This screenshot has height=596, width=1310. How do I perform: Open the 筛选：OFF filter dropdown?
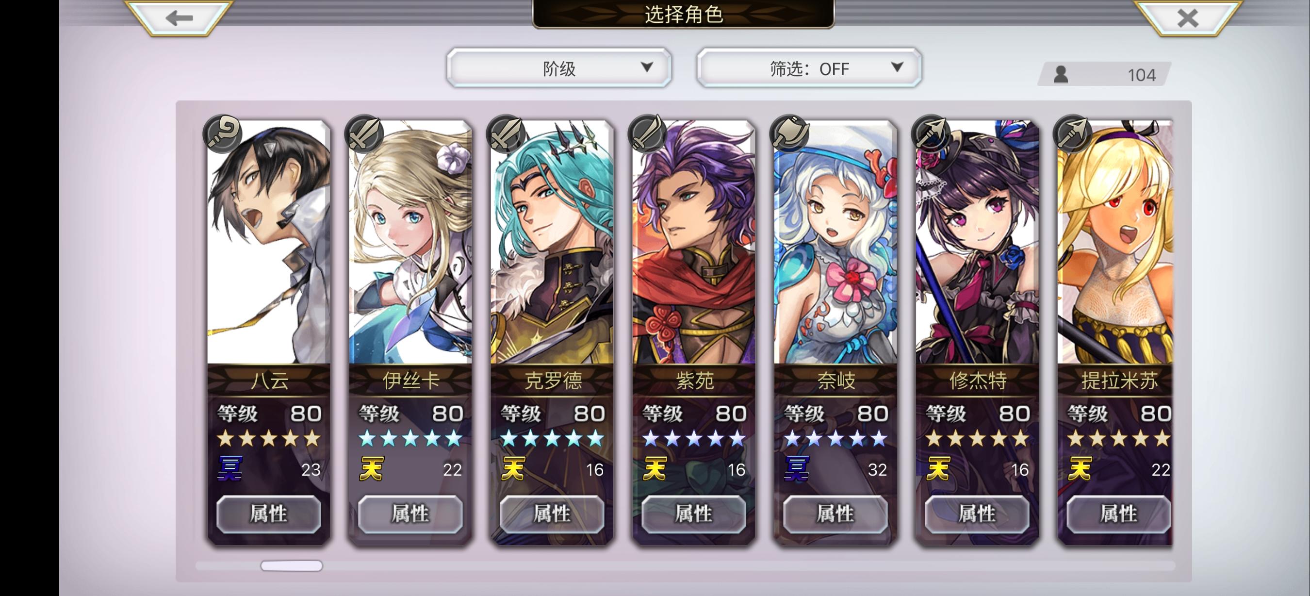[809, 68]
